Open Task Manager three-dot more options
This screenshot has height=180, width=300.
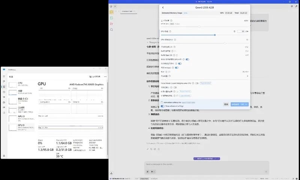point(105,77)
